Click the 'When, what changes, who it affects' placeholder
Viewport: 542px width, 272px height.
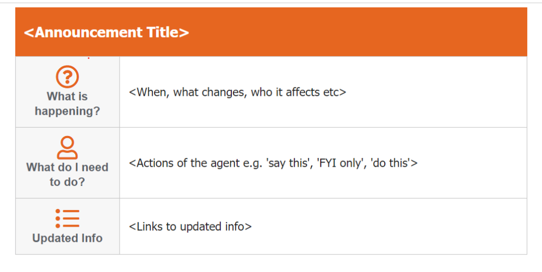coord(238,92)
